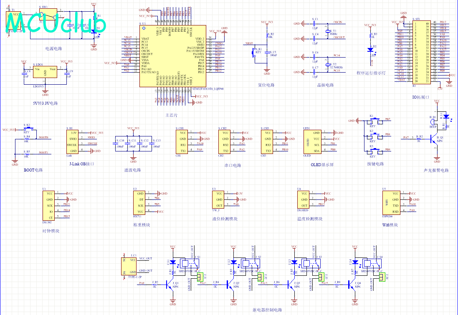Click the OLED LED1 connector block
The image size is (458, 315).
tap(313, 142)
